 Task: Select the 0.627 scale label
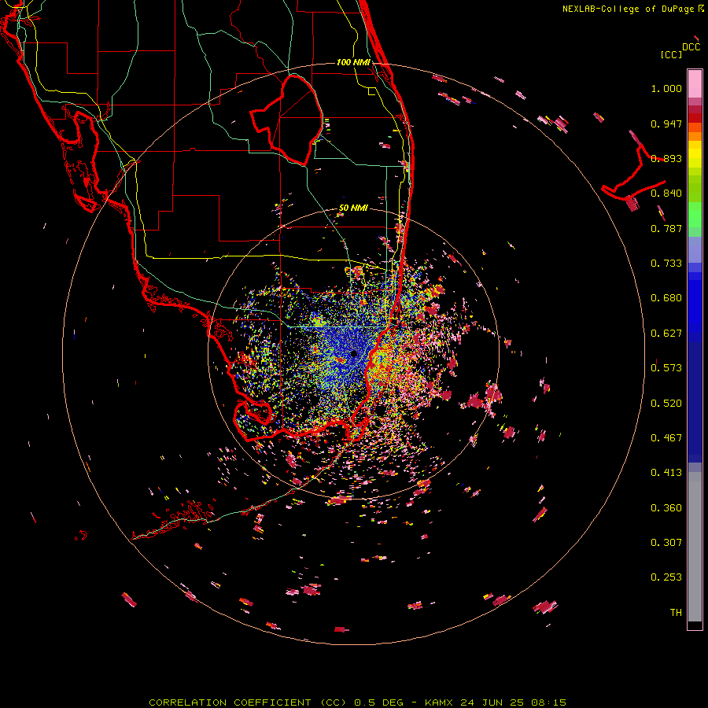pyautogui.click(x=666, y=334)
